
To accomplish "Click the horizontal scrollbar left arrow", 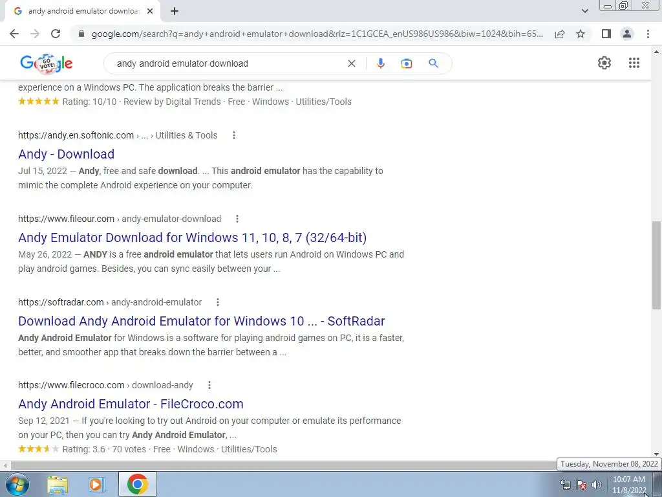I will (5, 465).
